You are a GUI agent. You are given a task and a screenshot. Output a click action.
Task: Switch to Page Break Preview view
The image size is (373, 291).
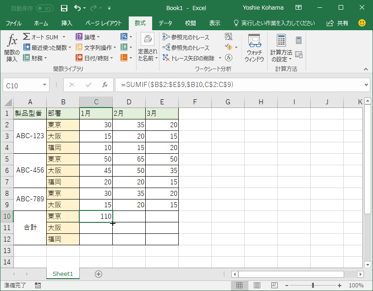tap(274, 285)
